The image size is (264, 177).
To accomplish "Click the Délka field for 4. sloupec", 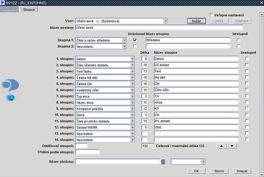I will pyautogui.click(x=144, y=77).
